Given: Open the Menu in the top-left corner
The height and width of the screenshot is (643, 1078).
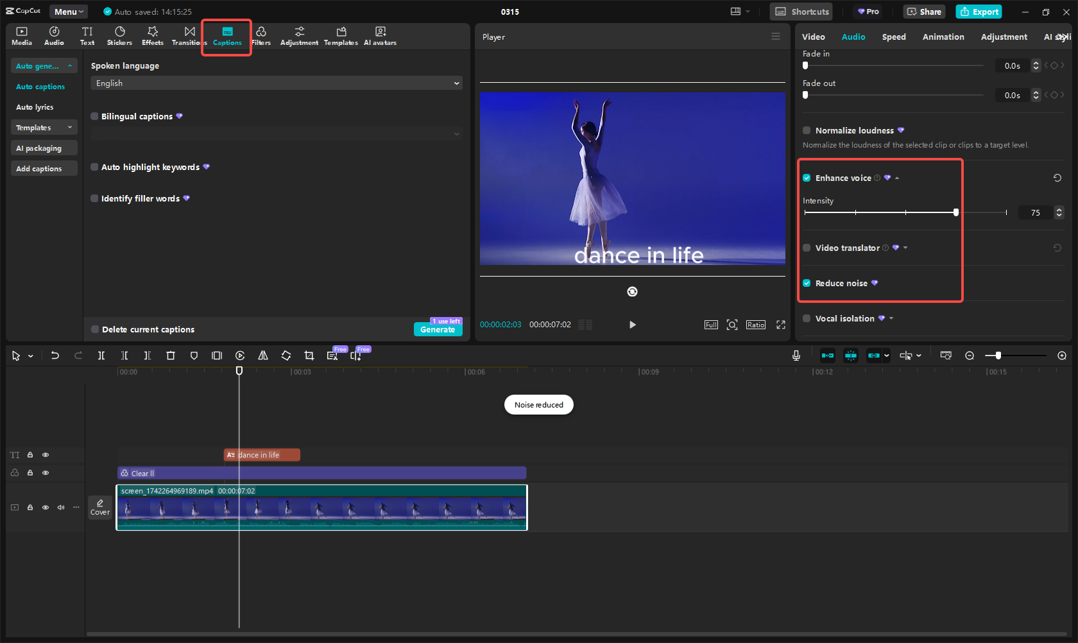Looking at the screenshot, I should click(x=68, y=11).
